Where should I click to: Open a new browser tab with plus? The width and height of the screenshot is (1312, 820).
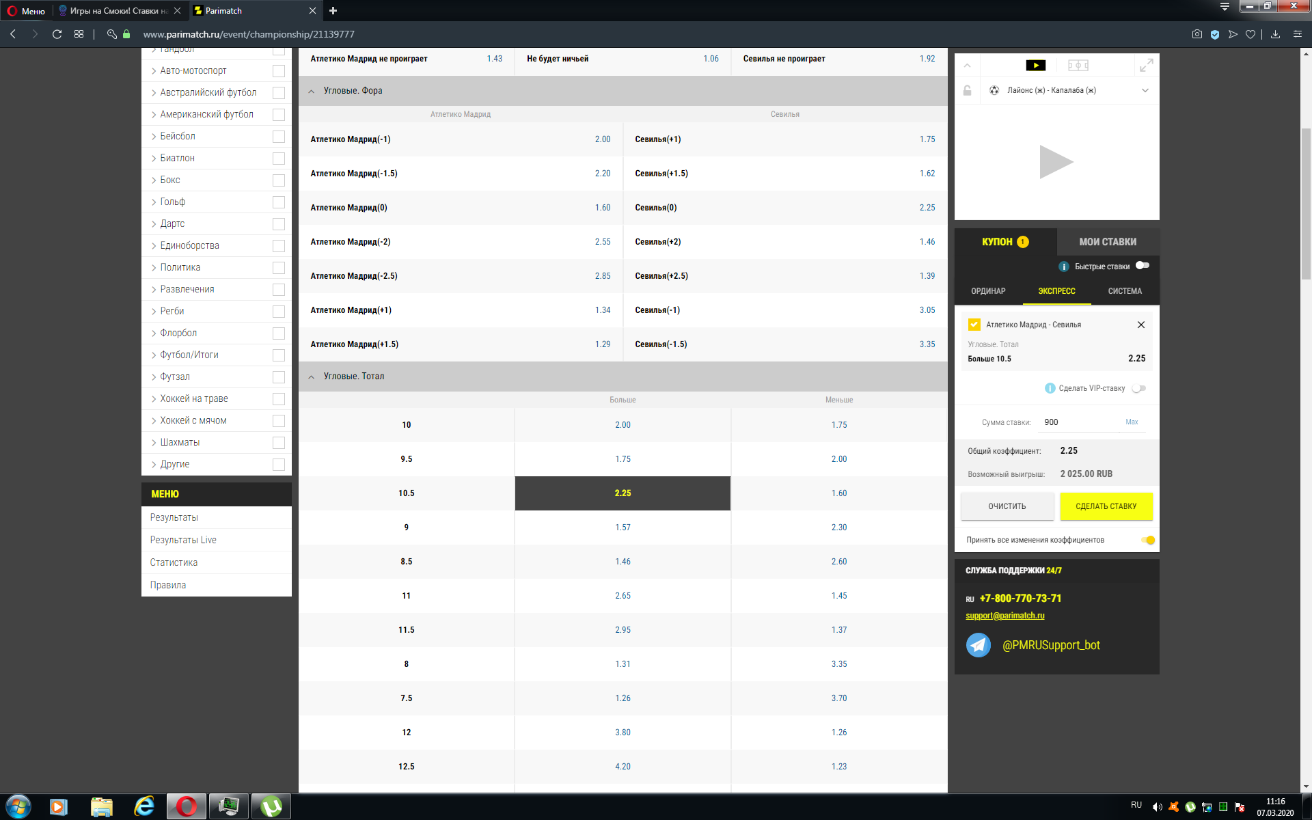point(333,10)
